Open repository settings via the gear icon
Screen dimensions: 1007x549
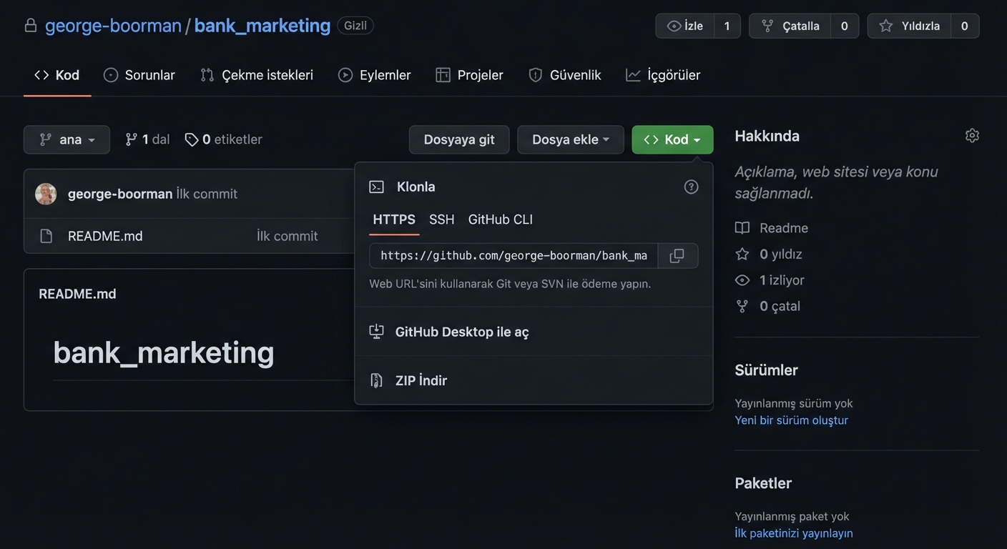click(971, 134)
